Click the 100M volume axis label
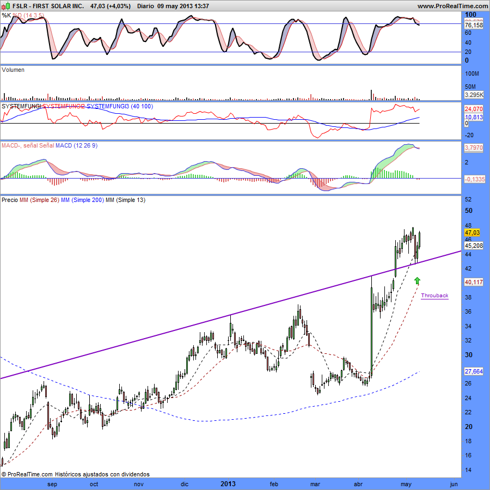 [x=472, y=73]
